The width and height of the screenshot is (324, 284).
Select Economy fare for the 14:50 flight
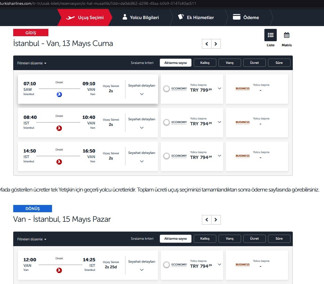(x=166, y=156)
